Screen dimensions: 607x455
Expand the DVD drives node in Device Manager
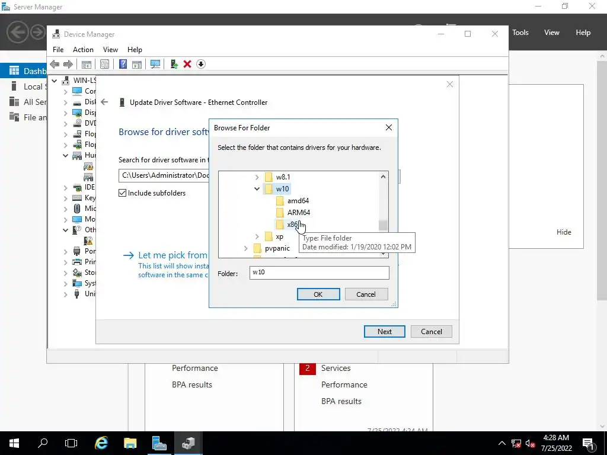pos(65,123)
